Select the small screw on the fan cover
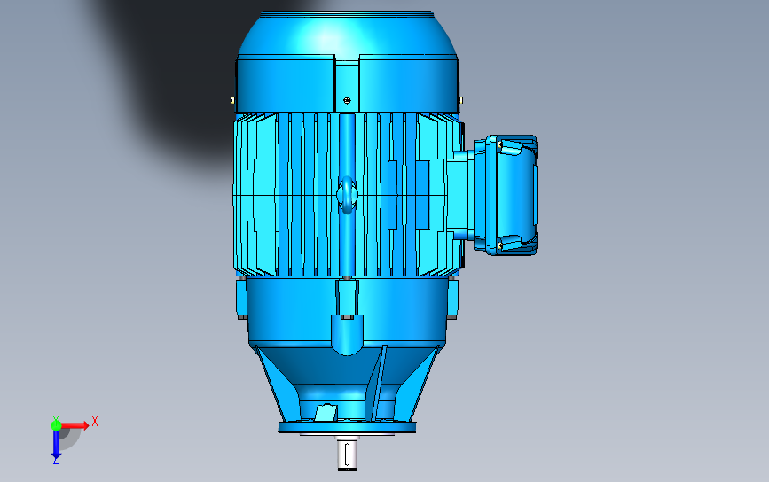The height and width of the screenshot is (482, 769). pyautogui.click(x=347, y=100)
